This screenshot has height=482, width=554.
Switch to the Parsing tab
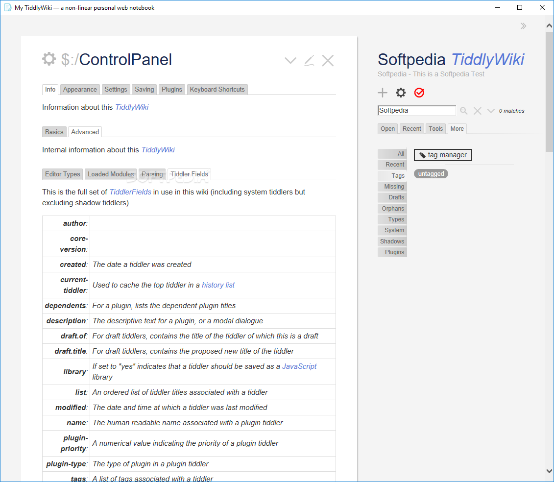[x=152, y=174]
